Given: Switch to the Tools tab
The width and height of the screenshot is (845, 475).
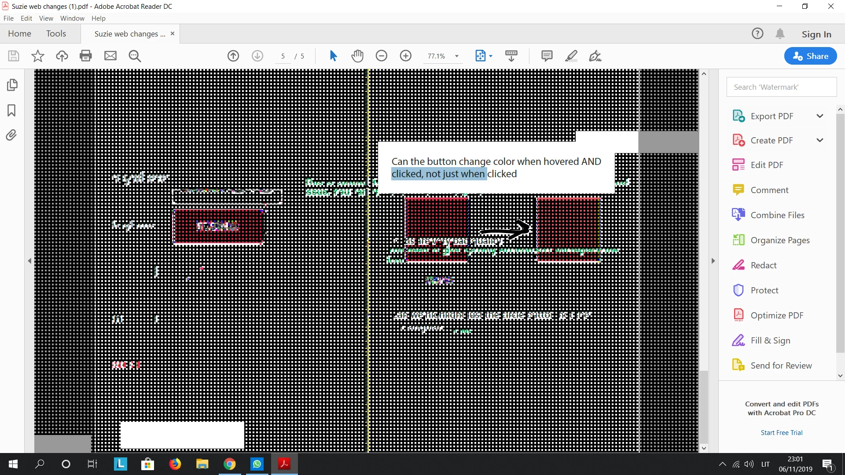Looking at the screenshot, I should tap(56, 34).
